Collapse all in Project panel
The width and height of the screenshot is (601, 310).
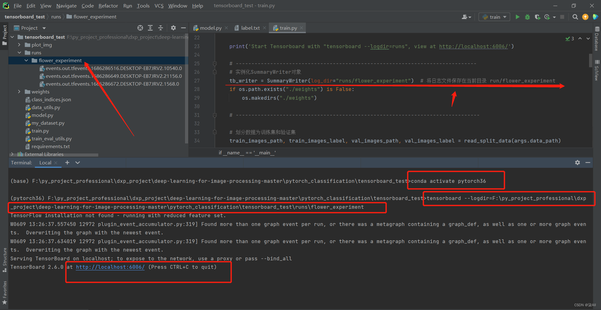161,28
